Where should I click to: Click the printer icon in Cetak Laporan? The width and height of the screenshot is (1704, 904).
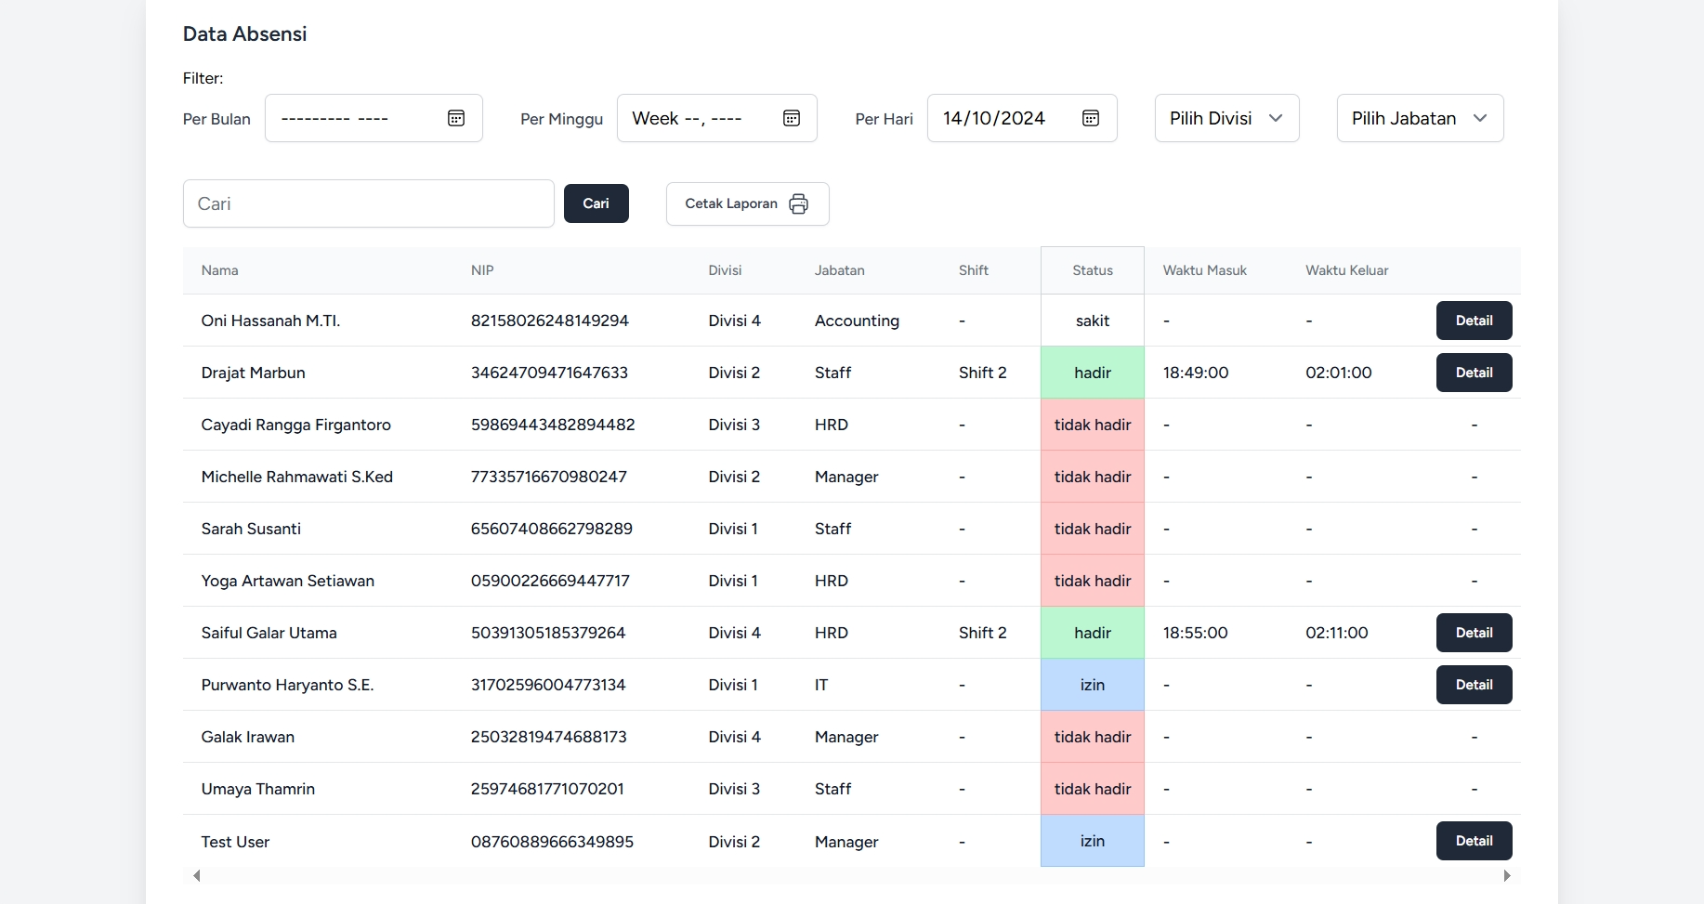click(798, 204)
